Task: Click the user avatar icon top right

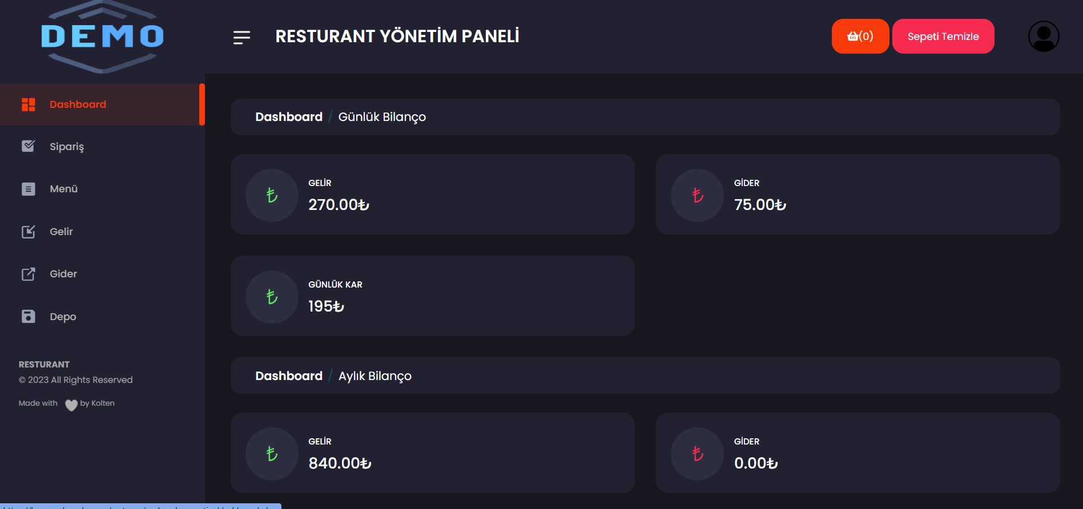Action: [1044, 36]
